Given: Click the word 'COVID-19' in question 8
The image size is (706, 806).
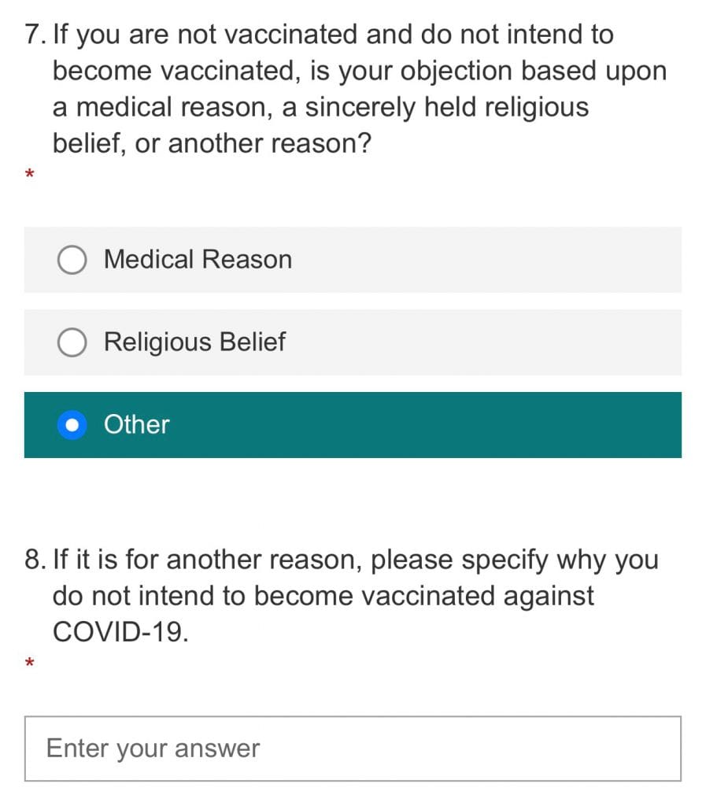Looking at the screenshot, I should [118, 632].
